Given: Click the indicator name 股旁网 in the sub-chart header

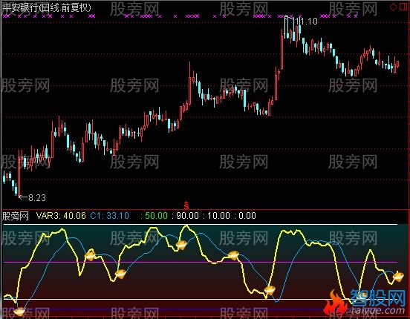Looking at the screenshot, I should [16, 216].
